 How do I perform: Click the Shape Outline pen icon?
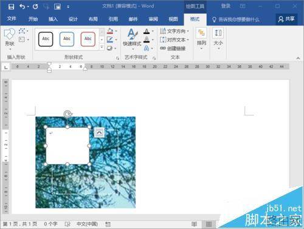click(x=110, y=39)
